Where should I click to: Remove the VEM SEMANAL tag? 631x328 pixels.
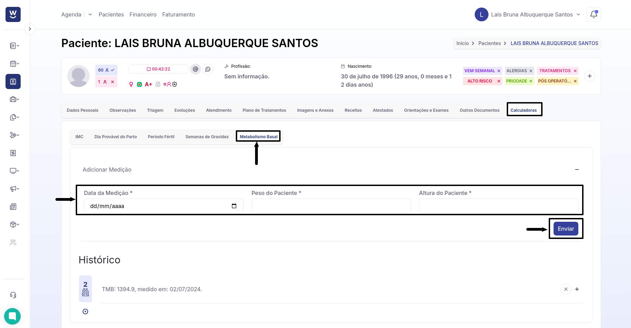click(498, 71)
